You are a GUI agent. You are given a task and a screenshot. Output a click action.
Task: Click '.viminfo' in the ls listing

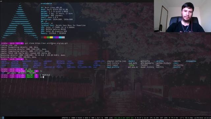click(177, 61)
